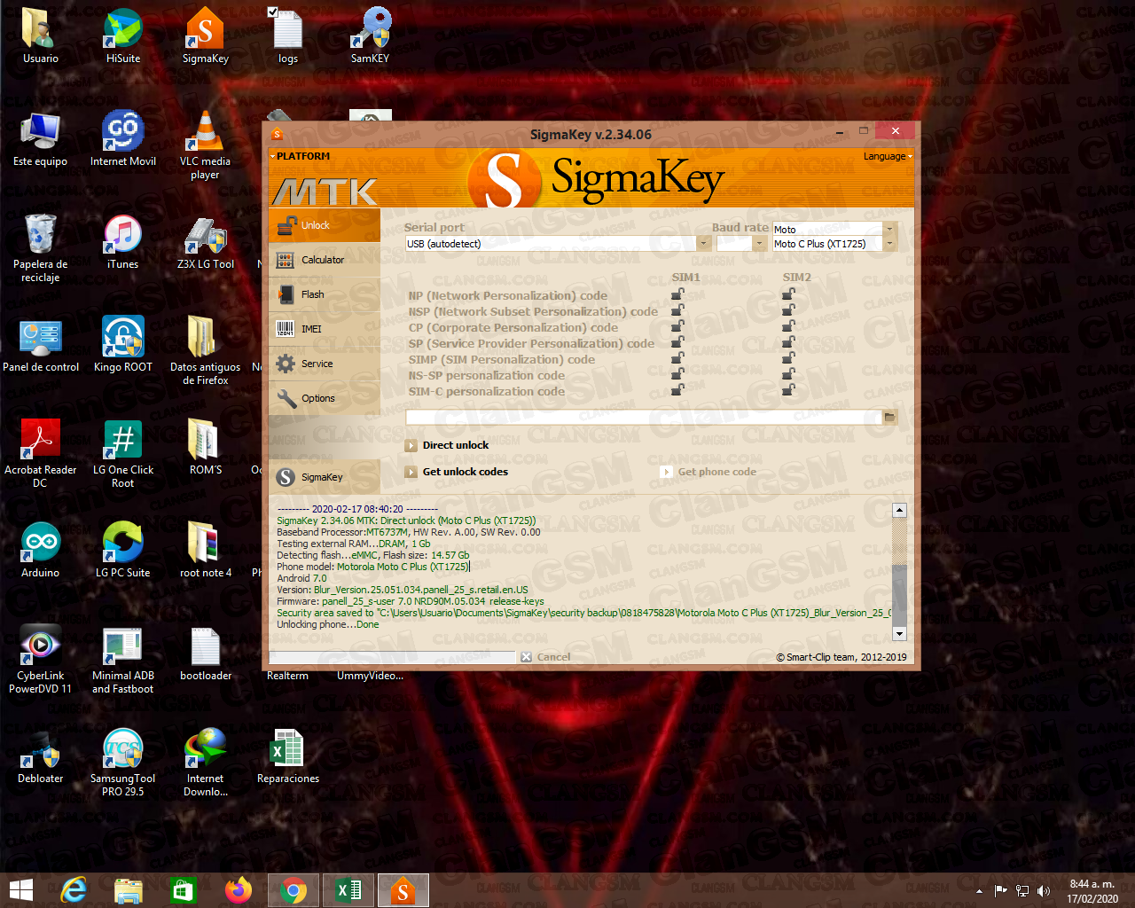Image resolution: width=1135 pixels, height=908 pixels.
Task: Click the MTK platform logo
Action: pos(325,192)
